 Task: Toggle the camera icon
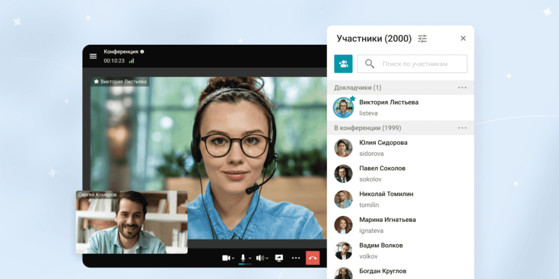(227, 258)
